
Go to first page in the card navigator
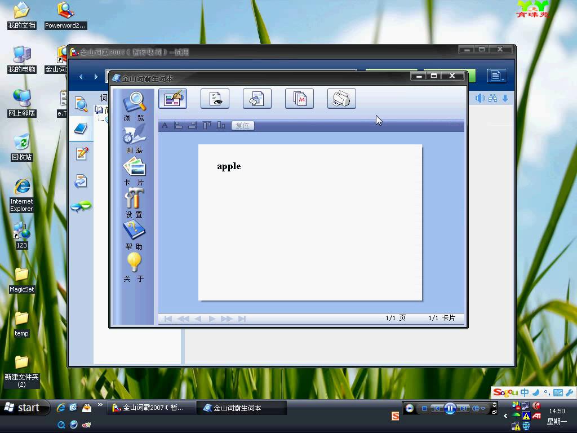168,319
